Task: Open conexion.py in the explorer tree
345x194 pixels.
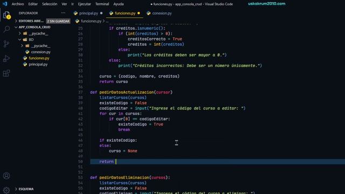Action: point(40,52)
